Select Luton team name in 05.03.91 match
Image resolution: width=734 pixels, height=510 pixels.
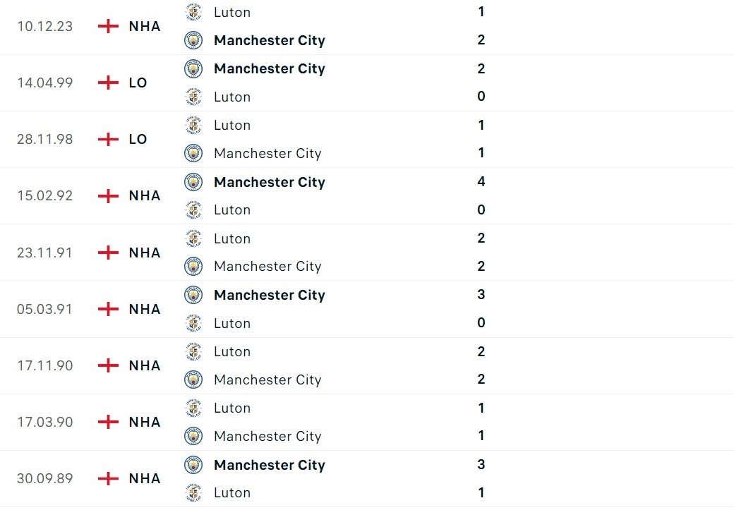[232, 323]
